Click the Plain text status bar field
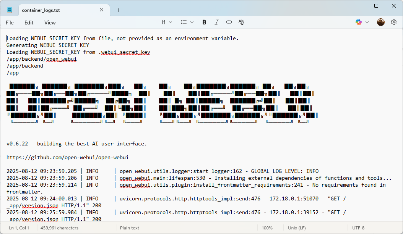 coord(129,228)
